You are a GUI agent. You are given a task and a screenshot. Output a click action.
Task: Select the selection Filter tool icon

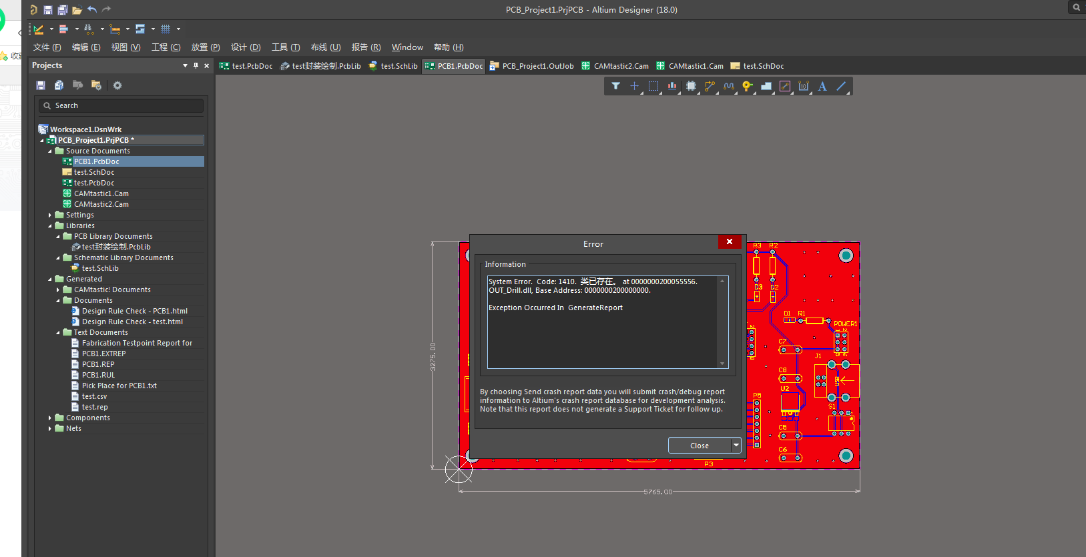[615, 86]
